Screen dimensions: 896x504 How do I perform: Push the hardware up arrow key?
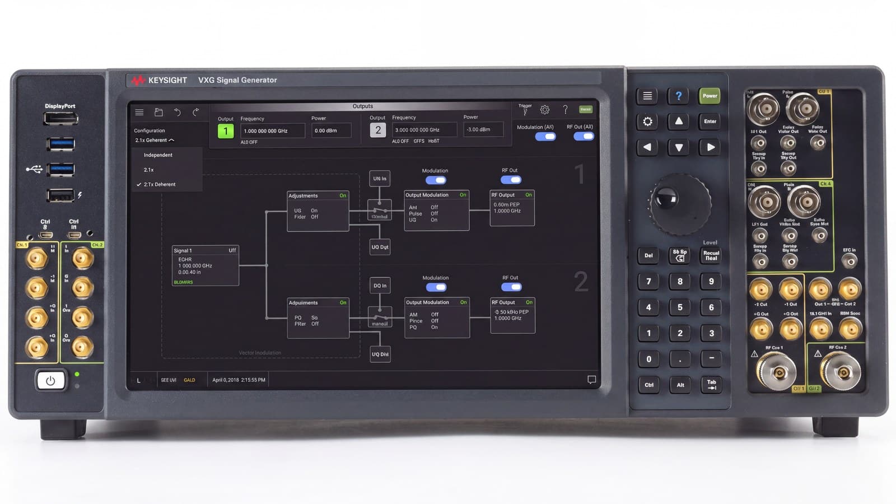pos(679,121)
